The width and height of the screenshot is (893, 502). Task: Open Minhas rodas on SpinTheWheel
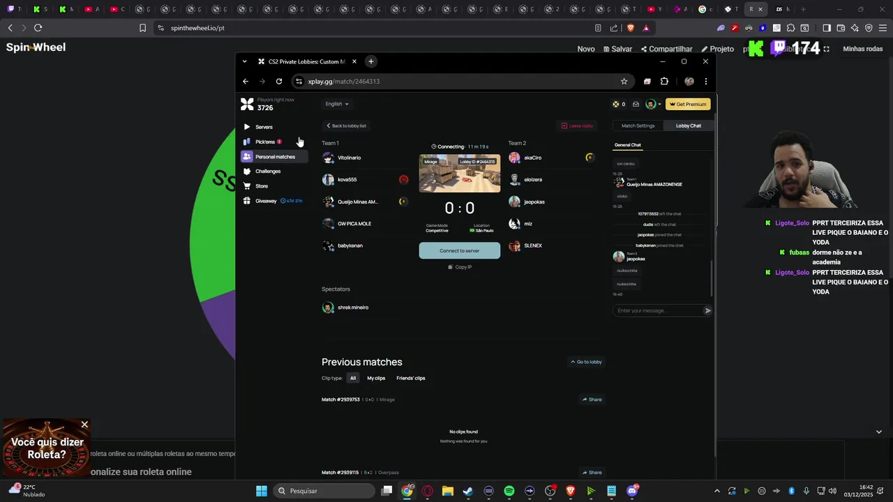(863, 49)
